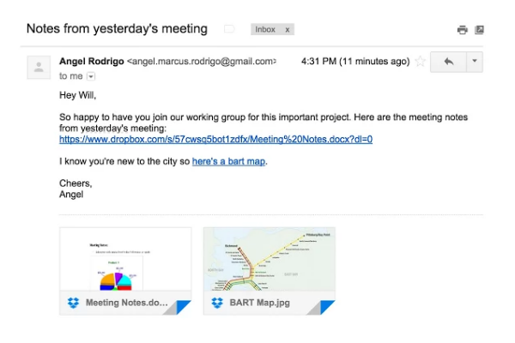Open the BART Map.jpg attachment preview
This screenshot has width=515, height=343.
coord(269,260)
